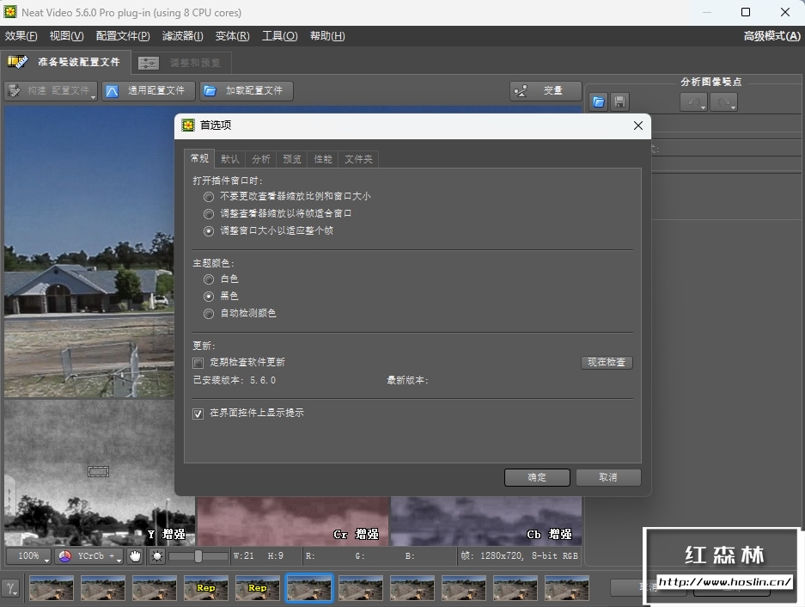The height and width of the screenshot is (607, 805).
Task: Click the gamma γ button by the frame strip
Action: [x=10, y=587]
